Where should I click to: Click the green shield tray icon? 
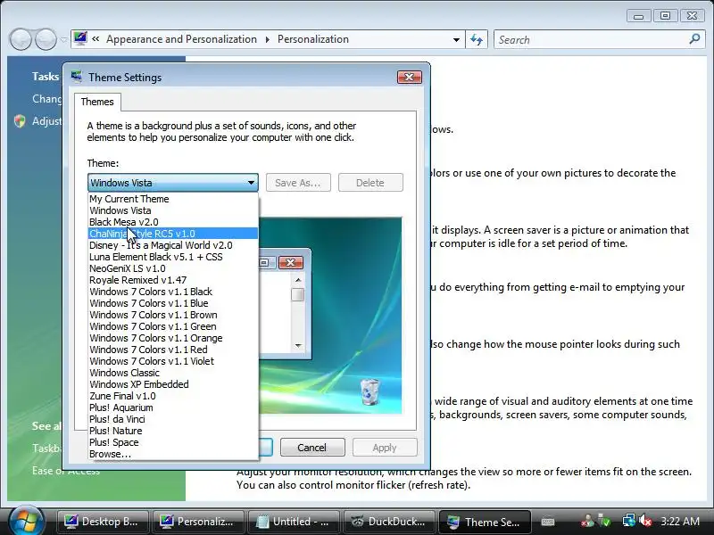click(x=605, y=521)
